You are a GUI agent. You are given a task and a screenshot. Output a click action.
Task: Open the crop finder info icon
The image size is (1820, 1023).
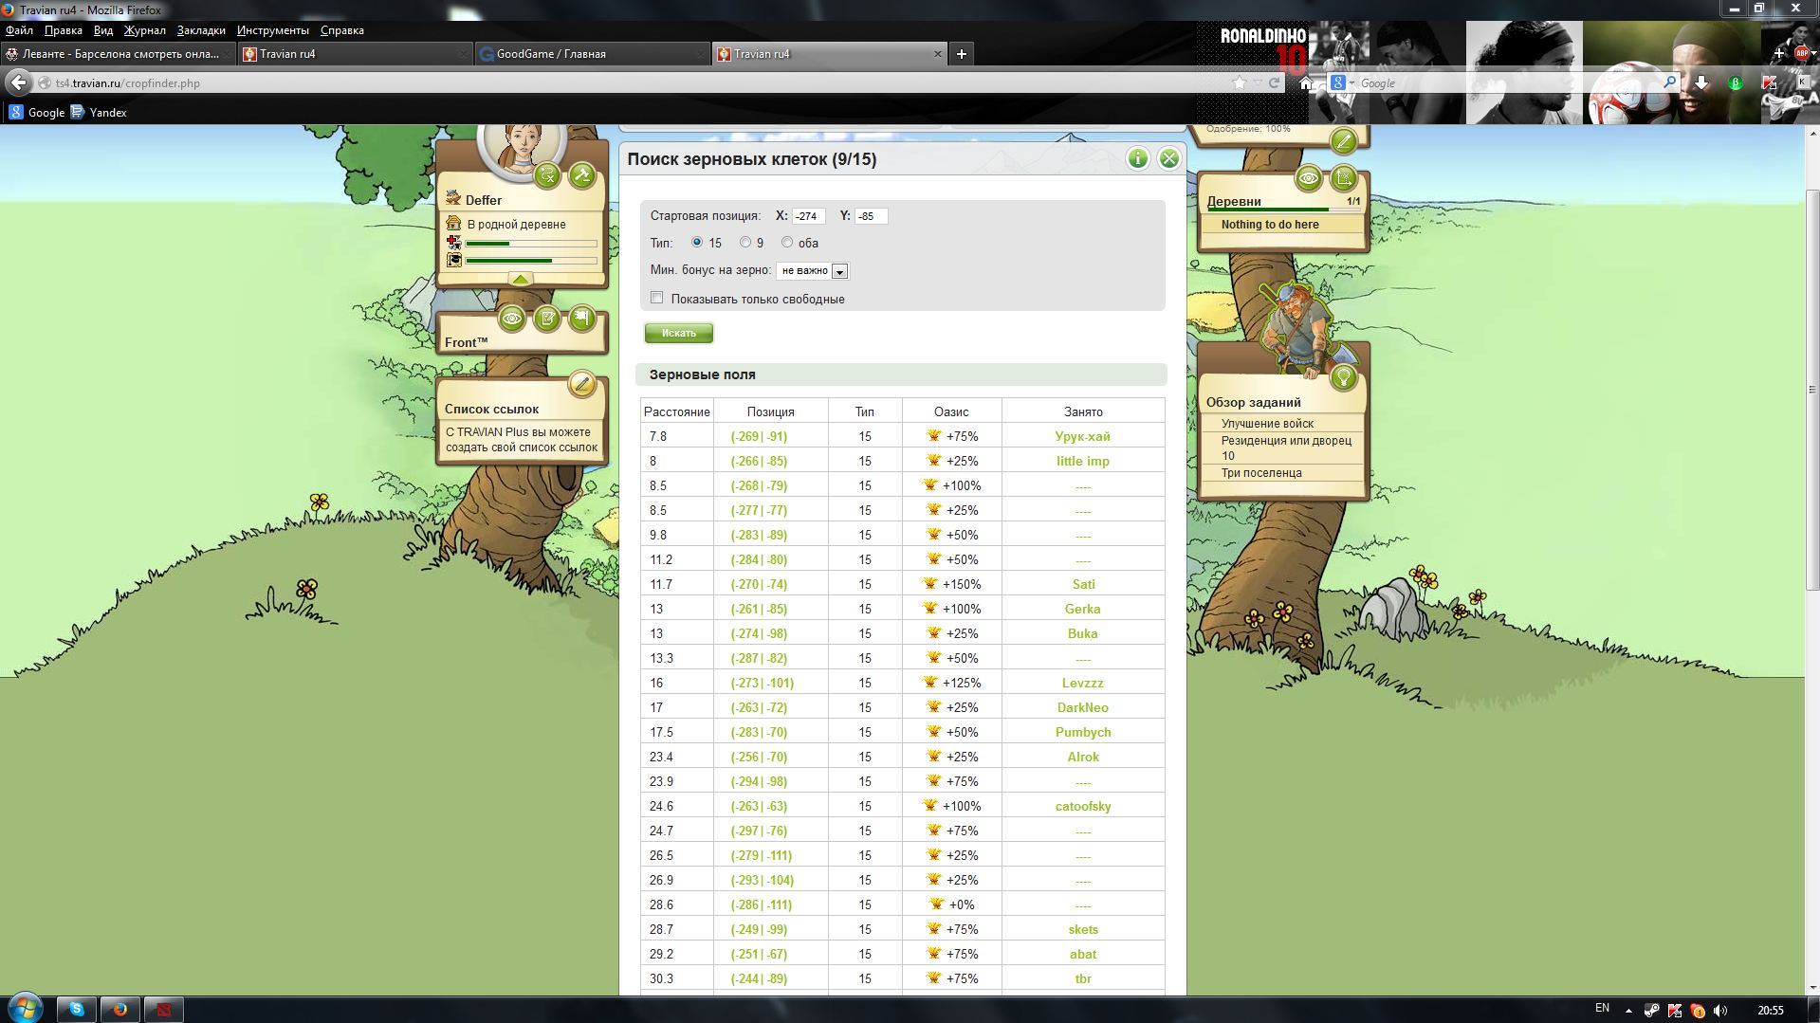point(1138,158)
